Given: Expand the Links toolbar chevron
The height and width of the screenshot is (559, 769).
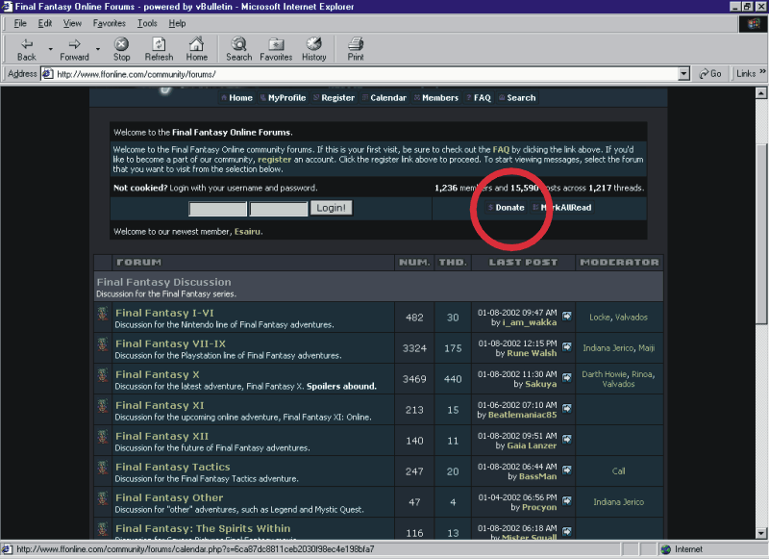Looking at the screenshot, I should coord(762,71).
